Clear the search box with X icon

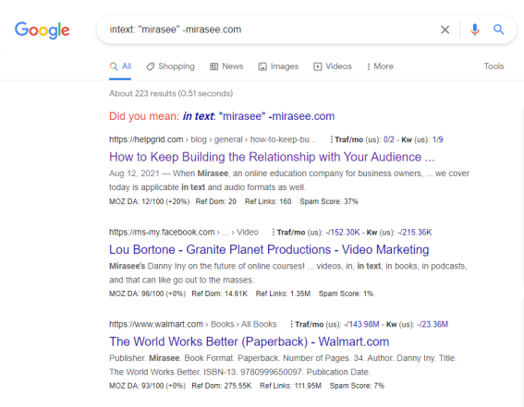pyautogui.click(x=445, y=30)
